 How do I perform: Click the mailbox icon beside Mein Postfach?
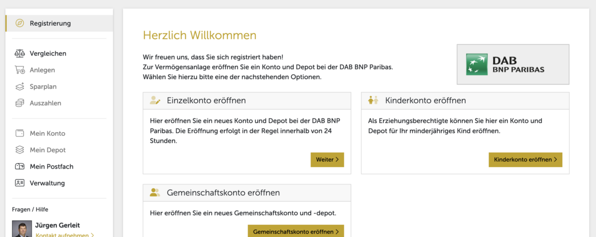(x=20, y=166)
